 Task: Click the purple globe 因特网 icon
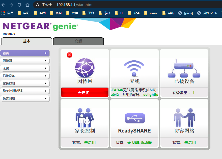click(x=85, y=68)
